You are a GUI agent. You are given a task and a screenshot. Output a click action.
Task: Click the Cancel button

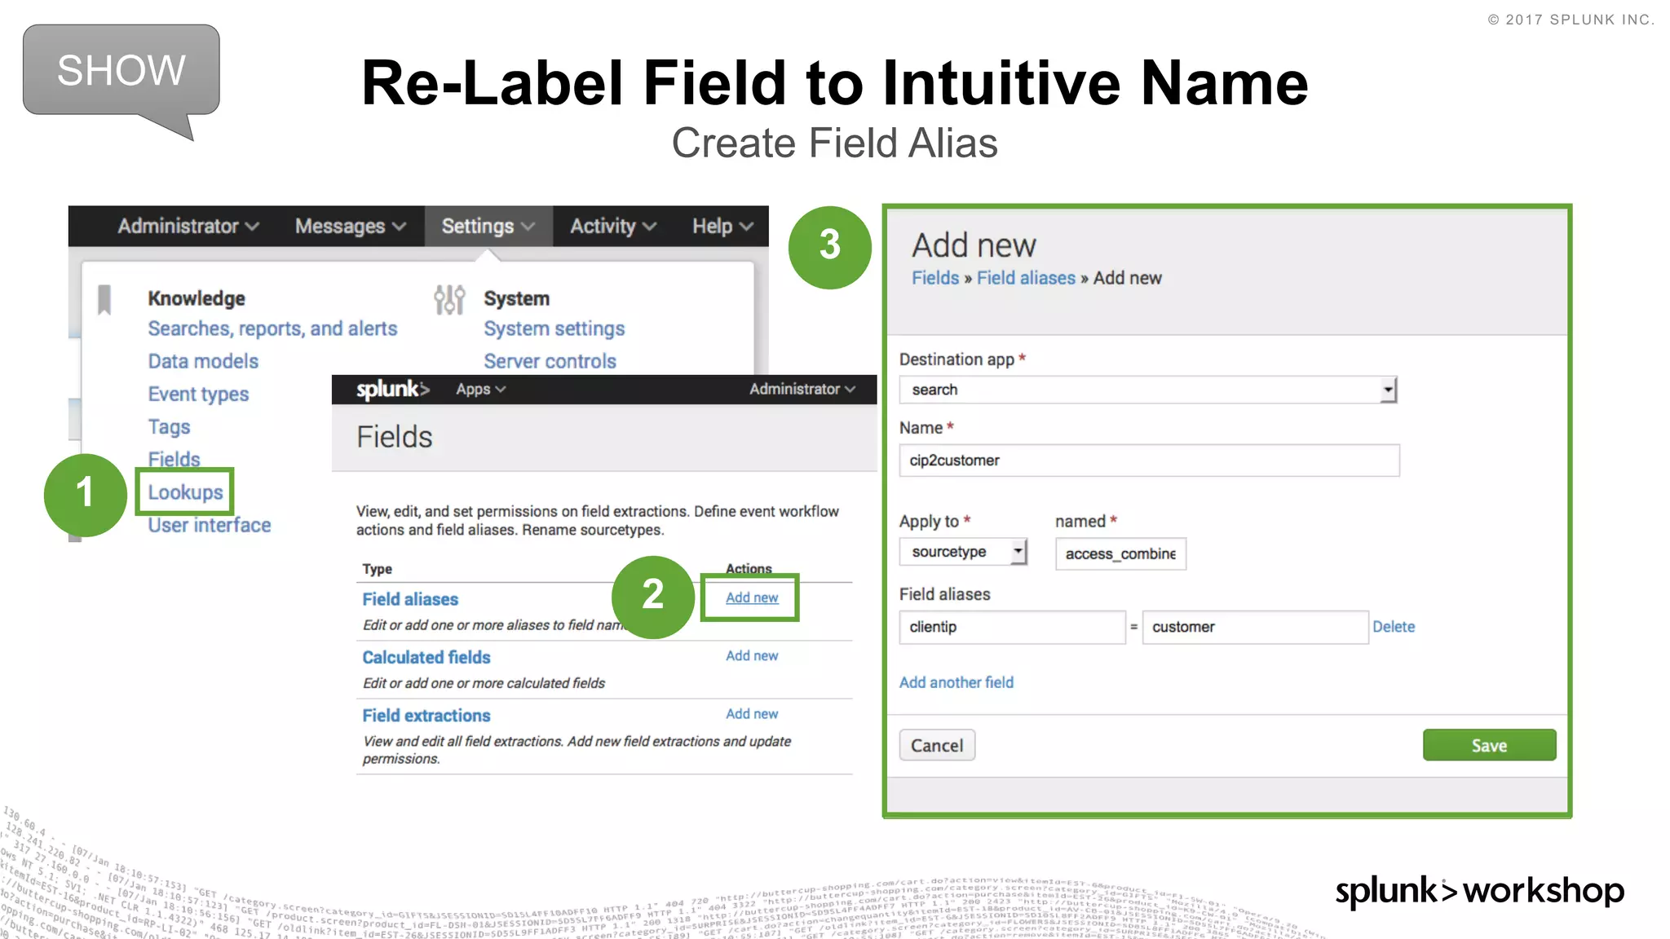point(937,745)
